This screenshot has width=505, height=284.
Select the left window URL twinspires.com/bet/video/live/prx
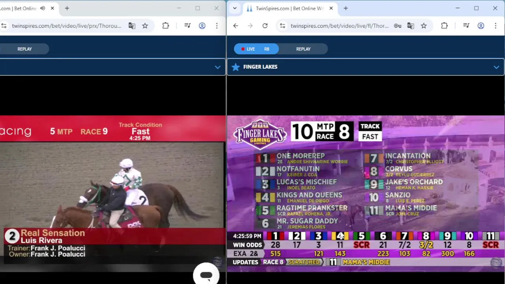66,26
